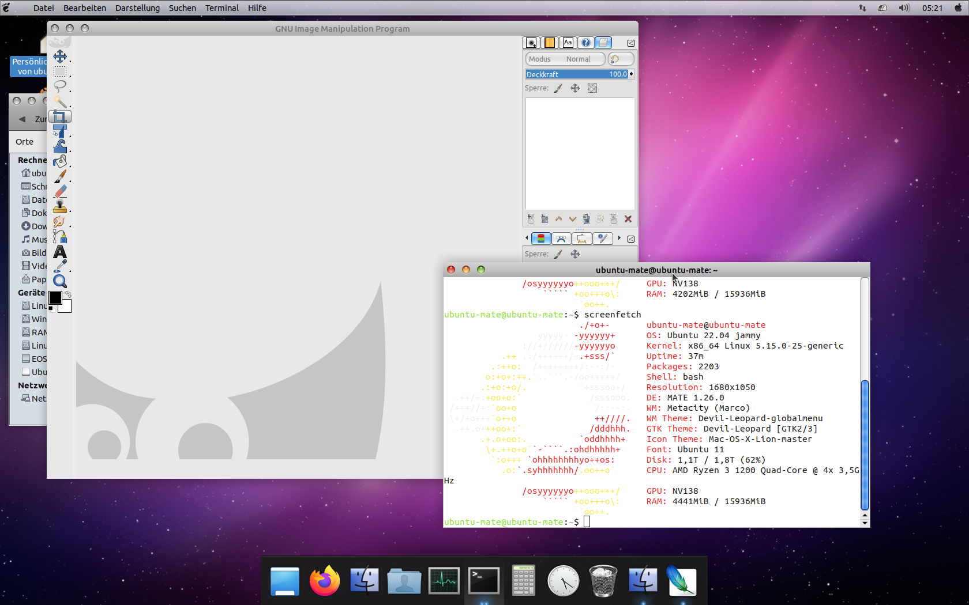Open the Datei menu
The image size is (969, 605).
pos(44,8)
